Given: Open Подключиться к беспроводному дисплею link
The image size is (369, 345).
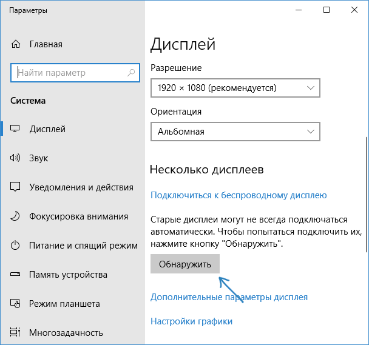Looking at the screenshot, I should (x=239, y=195).
